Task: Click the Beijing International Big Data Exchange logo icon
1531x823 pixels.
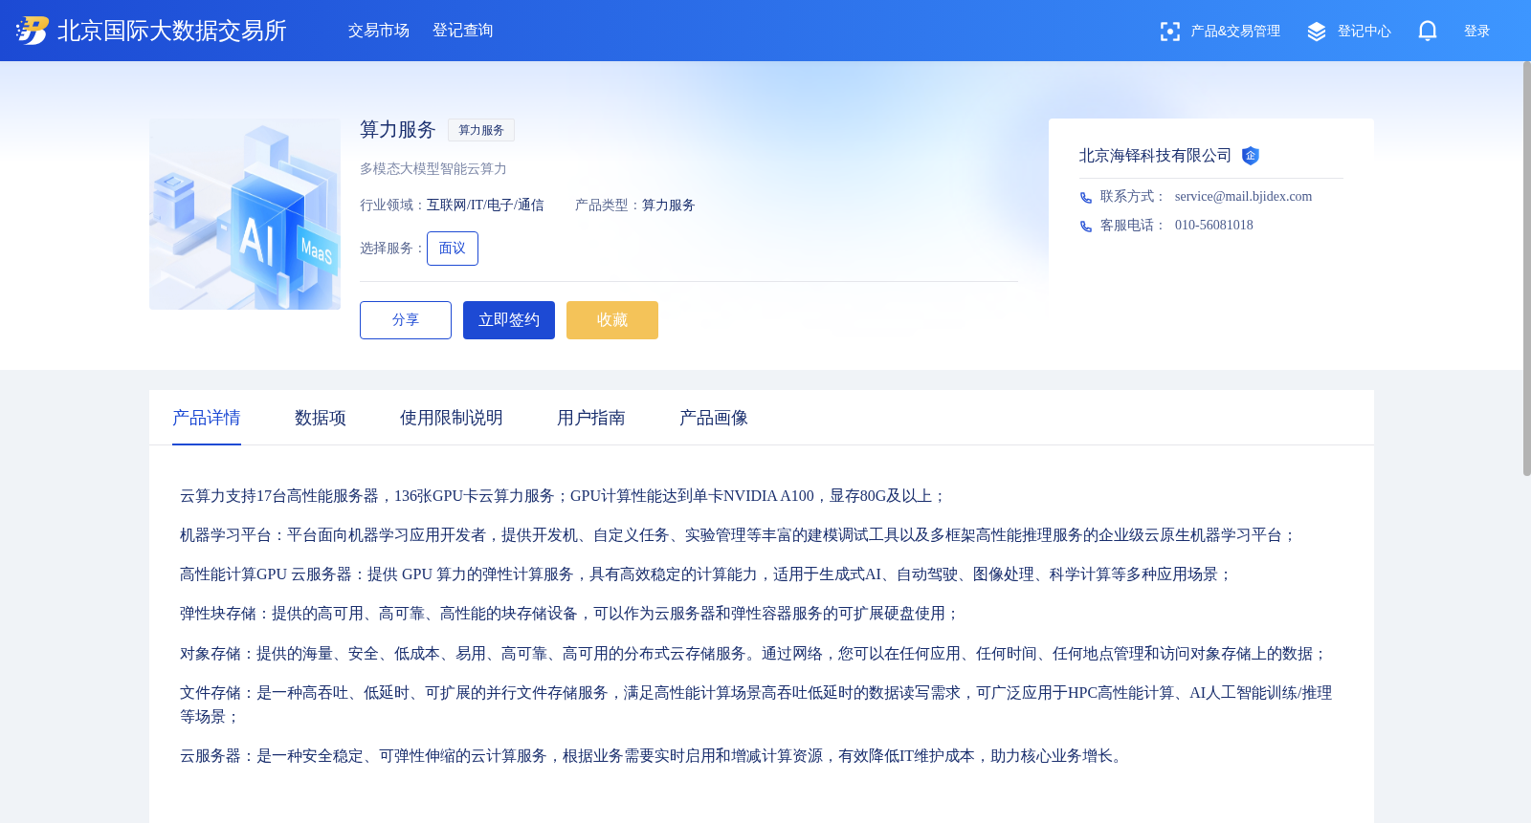Action: pyautogui.click(x=33, y=31)
